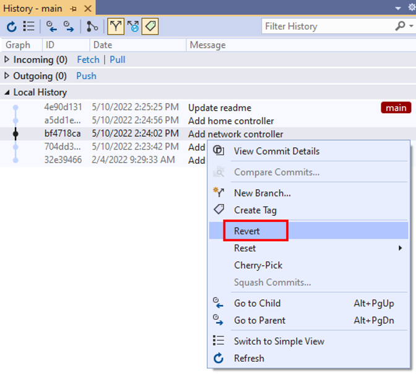Close the History - main tab

(87, 9)
